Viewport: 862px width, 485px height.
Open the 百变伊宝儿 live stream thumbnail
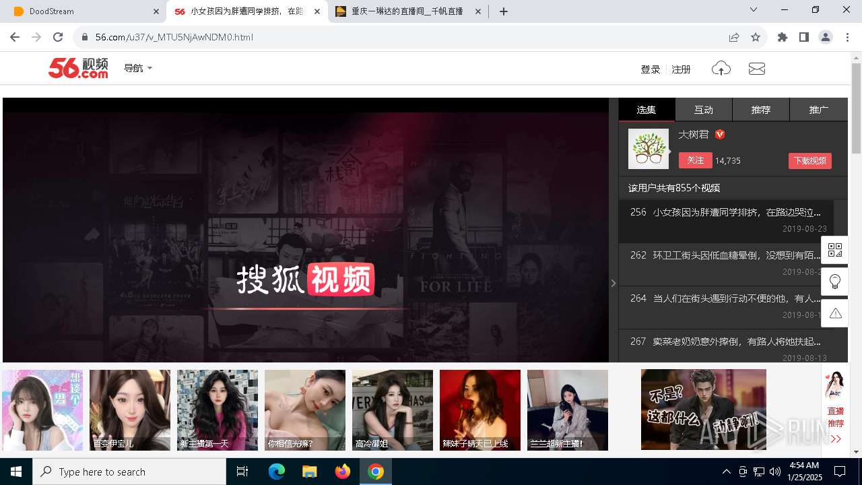click(130, 410)
